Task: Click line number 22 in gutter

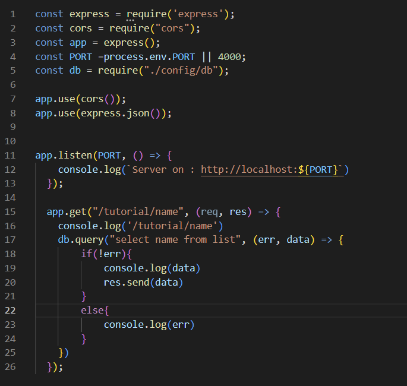Action: coord(10,310)
